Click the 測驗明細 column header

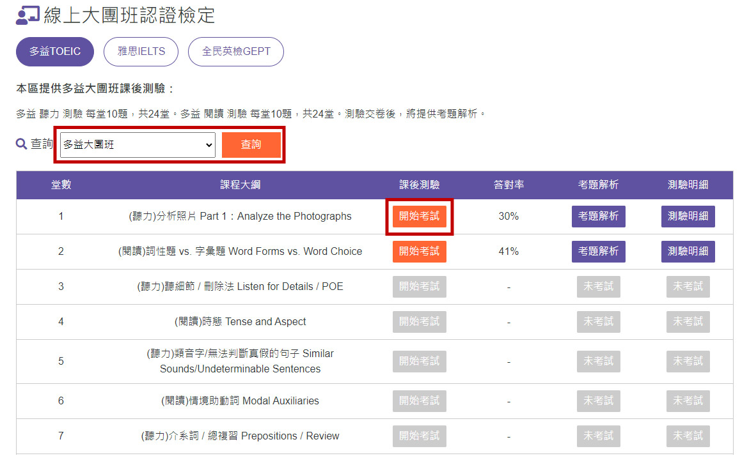click(x=688, y=185)
